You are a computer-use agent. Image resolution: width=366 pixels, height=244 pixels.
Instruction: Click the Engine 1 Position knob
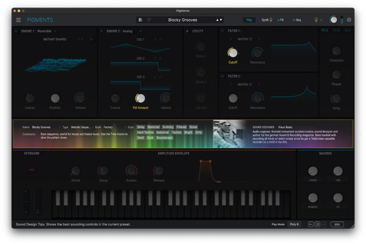pyautogui.click(x=55, y=98)
